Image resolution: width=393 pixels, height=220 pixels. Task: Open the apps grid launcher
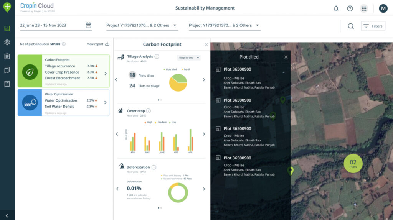[363, 8]
